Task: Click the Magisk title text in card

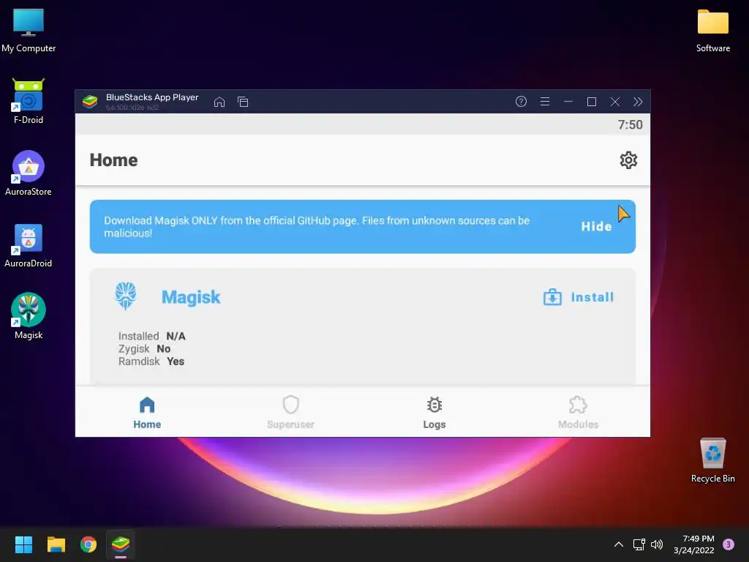Action: pyautogui.click(x=191, y=297)
